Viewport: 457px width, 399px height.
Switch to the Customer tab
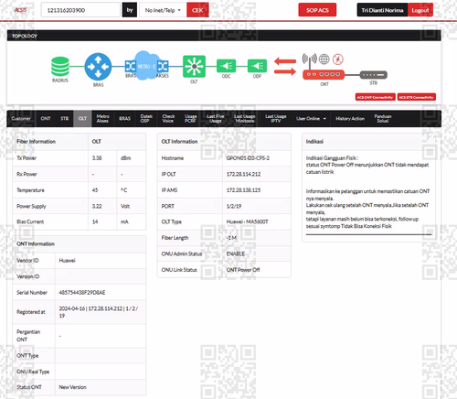click(x=21, y=118)
